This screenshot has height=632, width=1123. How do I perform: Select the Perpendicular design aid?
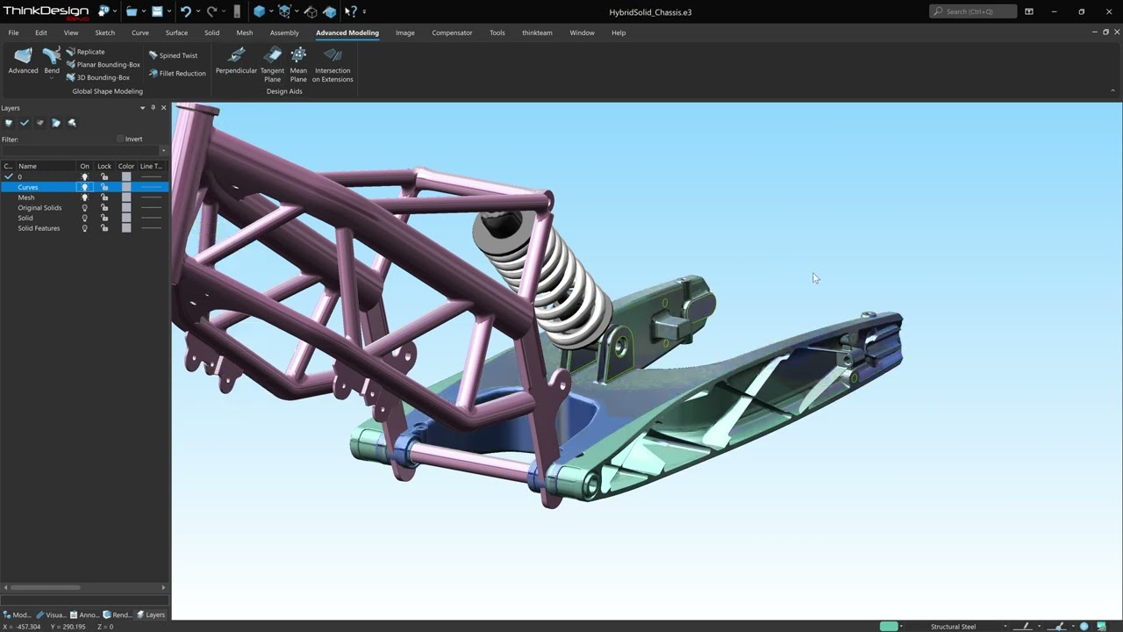coord(236,61)
